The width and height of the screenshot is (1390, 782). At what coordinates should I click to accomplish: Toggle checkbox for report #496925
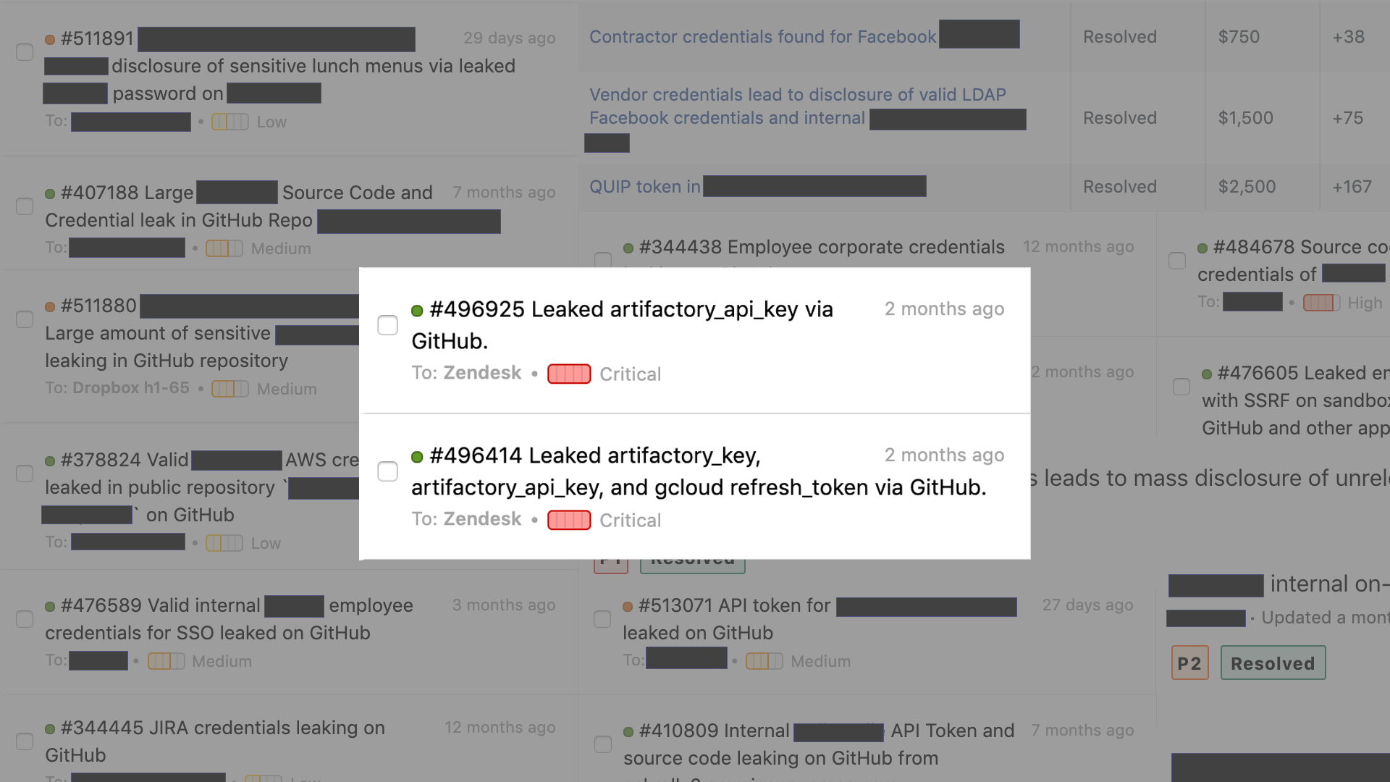[389, 326]
